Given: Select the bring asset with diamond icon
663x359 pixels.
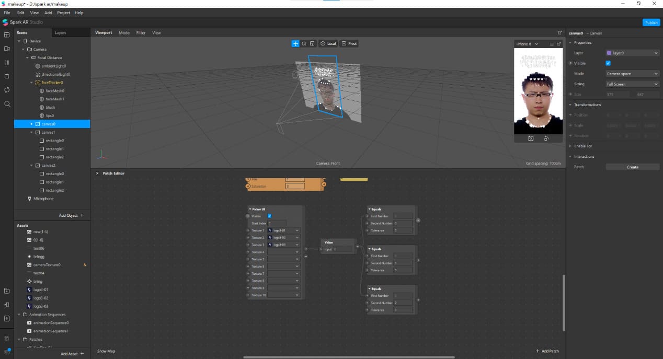Looking at the screenshot, I should [38, 281].
